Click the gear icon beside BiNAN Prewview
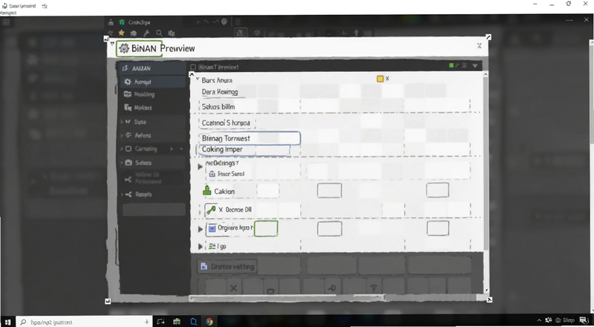The width and height of the screenshot is (594, 327). pyautogui.click(x=124, y=48)
